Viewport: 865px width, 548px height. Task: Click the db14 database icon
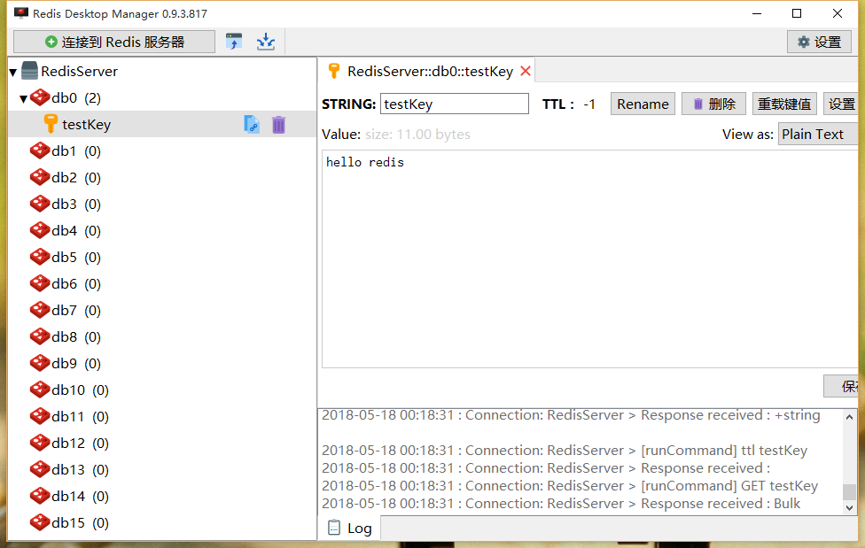[x=40, y=496]
